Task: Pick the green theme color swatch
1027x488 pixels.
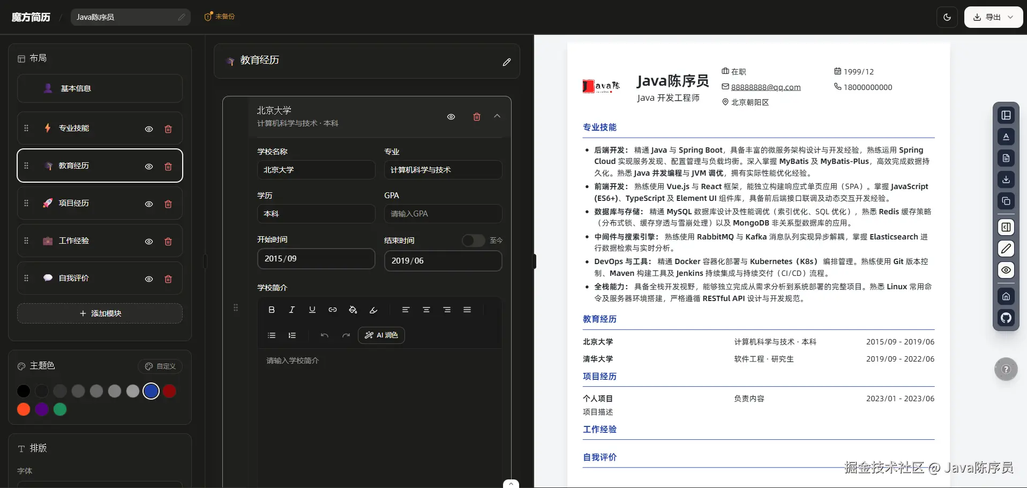Action: pyautogui.click(x=60, y=409)
